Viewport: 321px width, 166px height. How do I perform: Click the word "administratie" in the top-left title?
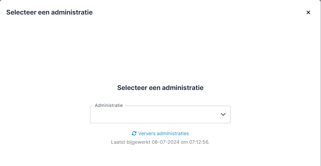[x=72, y=12]
